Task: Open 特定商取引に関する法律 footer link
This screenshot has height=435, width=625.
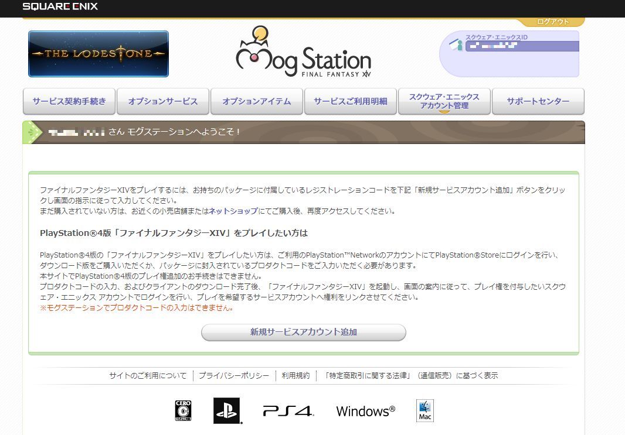Action: 410,375
